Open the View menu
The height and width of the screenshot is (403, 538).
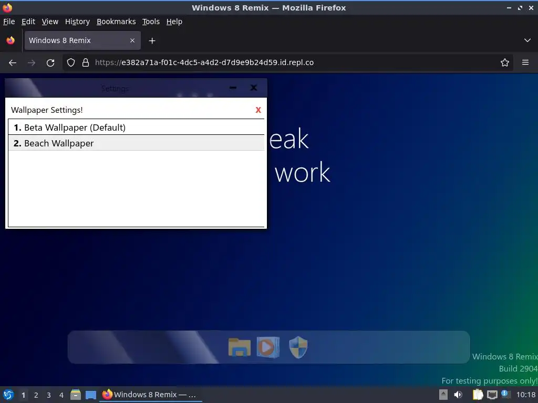point(50,22)
